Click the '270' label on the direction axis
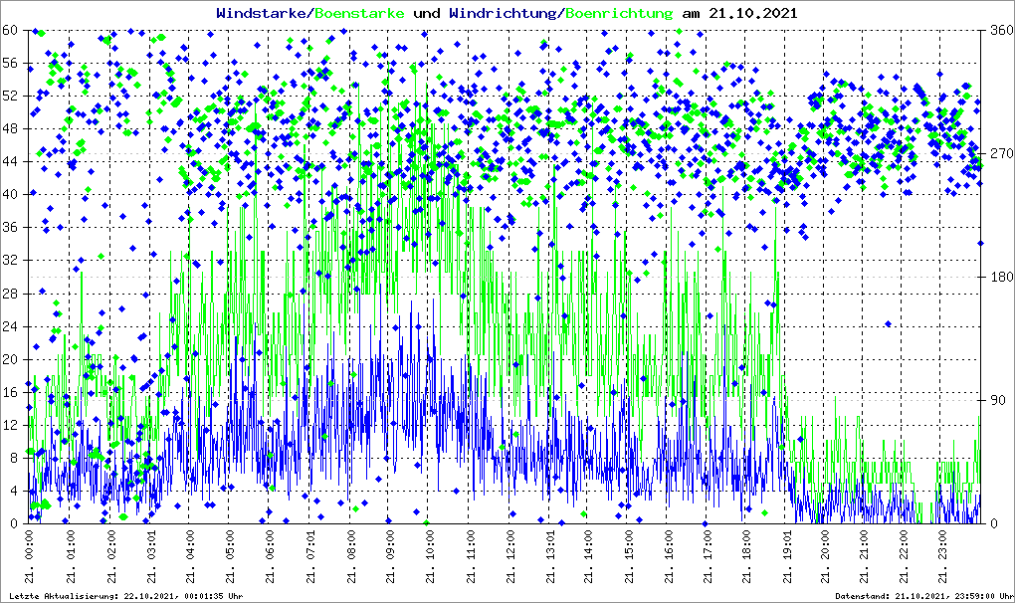 tap(1001, 153)
